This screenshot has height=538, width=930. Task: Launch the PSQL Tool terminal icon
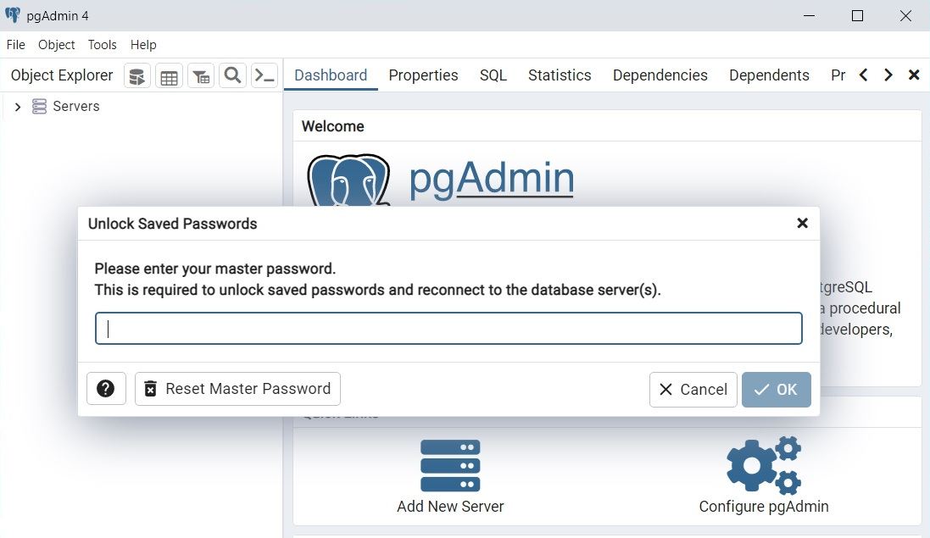pyautogui.click(x=265, y=76)
